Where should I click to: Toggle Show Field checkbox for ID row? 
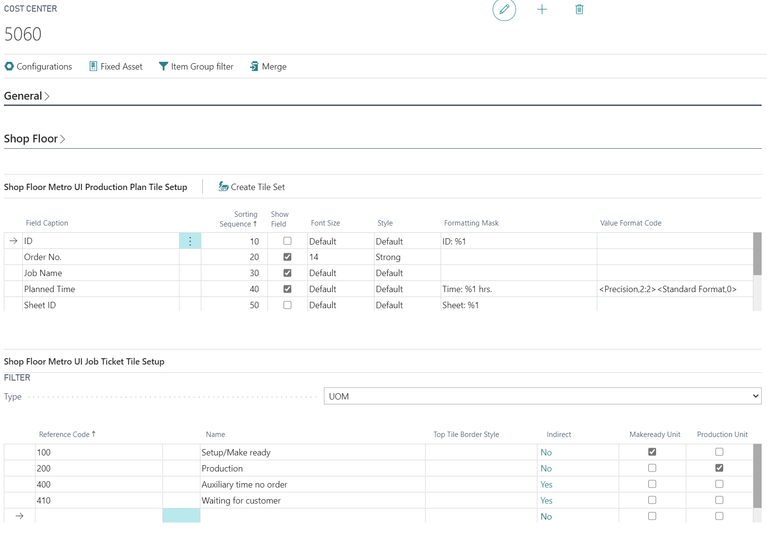287,241
